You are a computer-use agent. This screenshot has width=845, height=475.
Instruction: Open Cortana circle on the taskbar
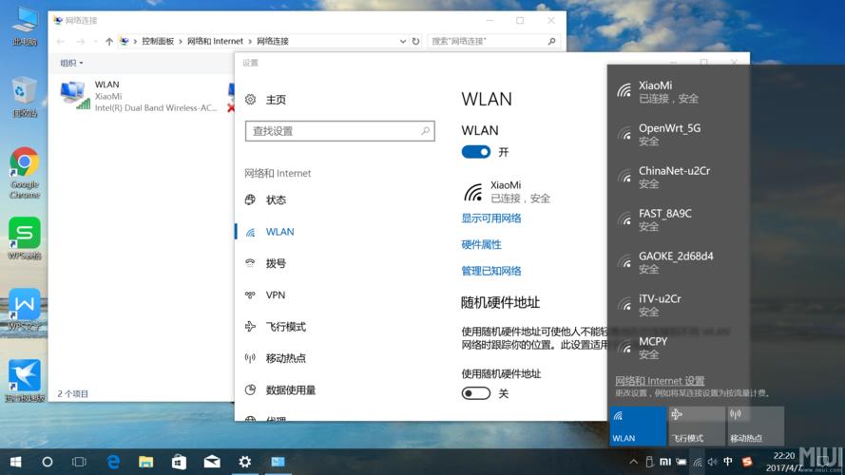tap(48, 462)
